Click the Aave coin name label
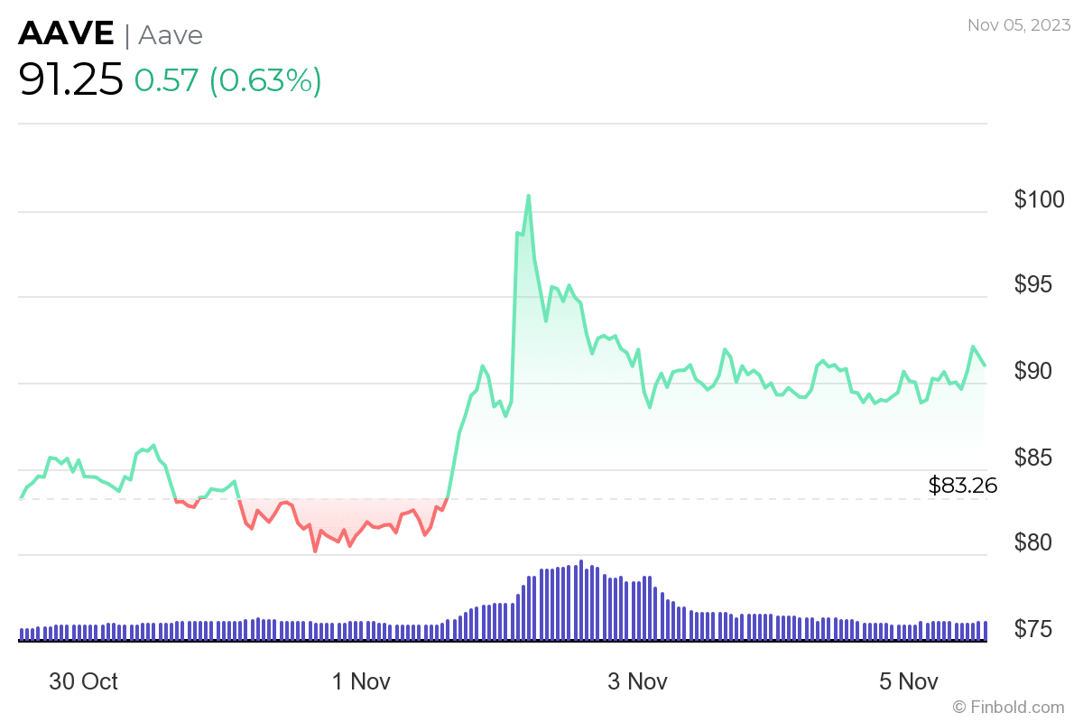Image resolution: width=1083 pixels, height=722 pixels. click(171, 35)
